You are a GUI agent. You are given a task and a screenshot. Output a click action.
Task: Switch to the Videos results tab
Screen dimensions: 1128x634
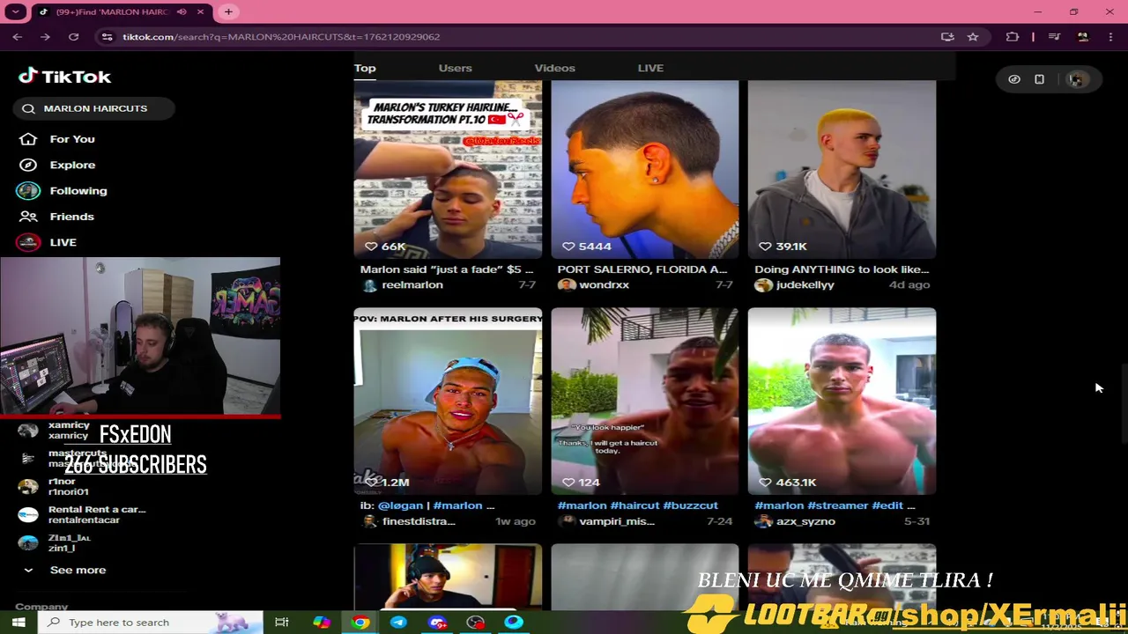pyautogui.click(x=554, y=68)
